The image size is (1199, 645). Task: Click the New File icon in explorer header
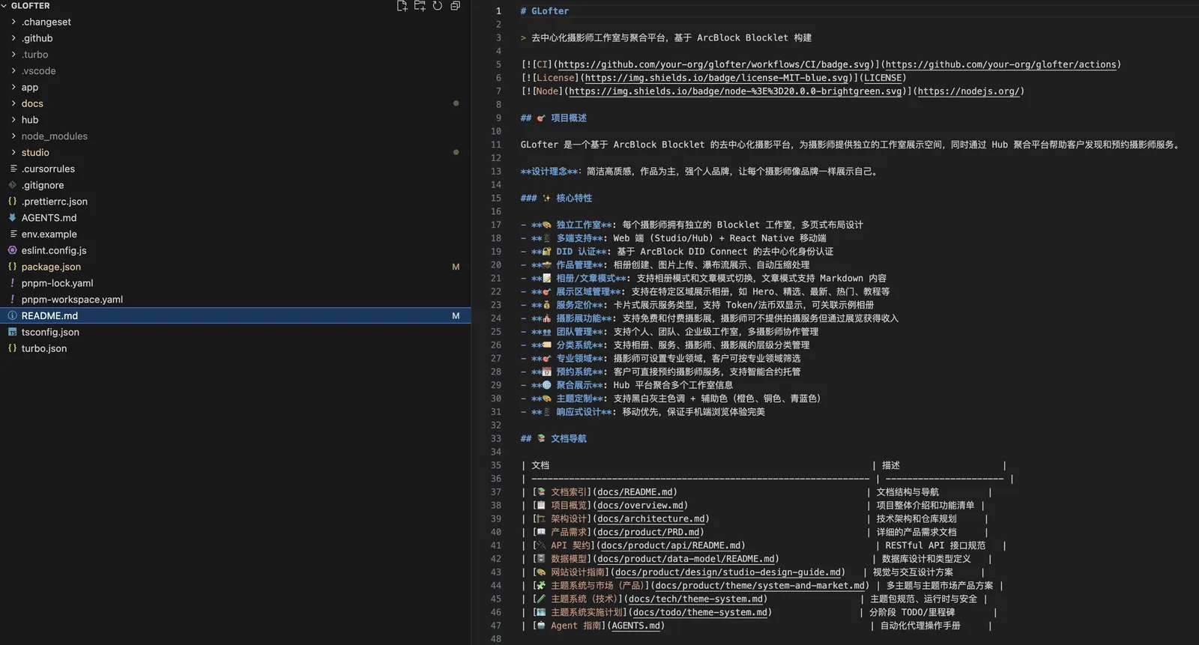(x=402, y=6)
